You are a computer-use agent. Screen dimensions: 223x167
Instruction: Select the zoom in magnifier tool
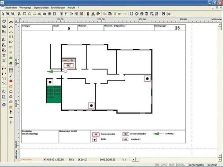8,14
